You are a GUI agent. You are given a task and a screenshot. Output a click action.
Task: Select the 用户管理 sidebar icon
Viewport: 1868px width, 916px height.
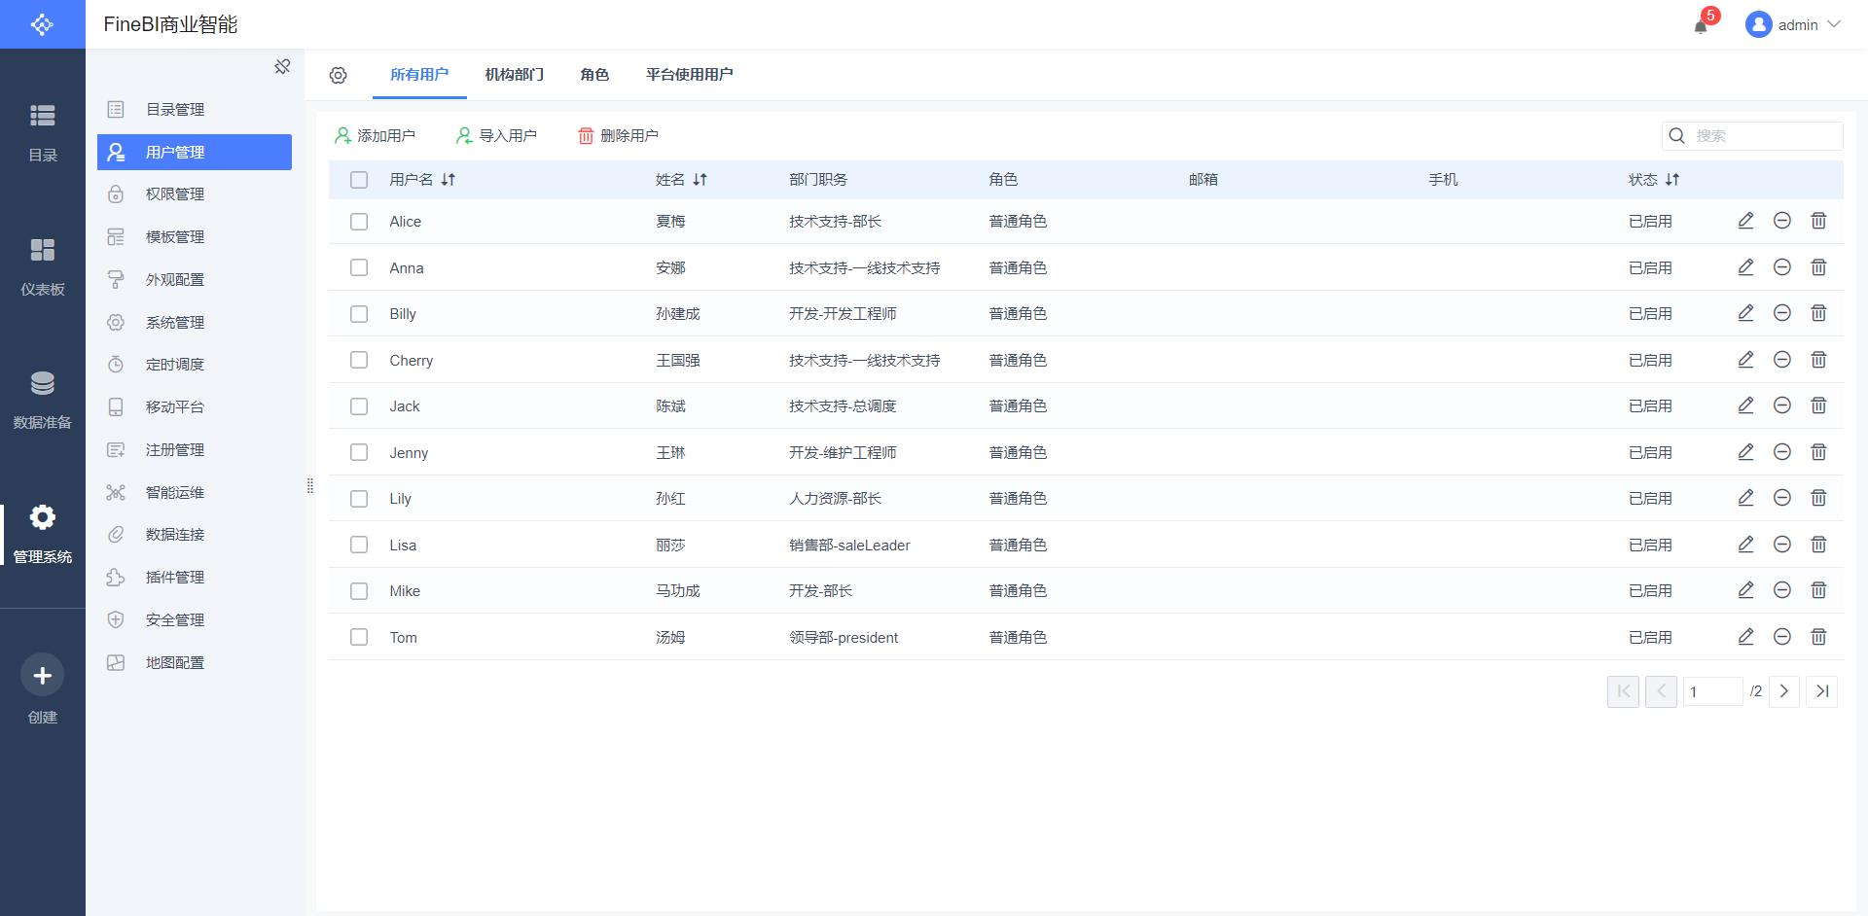[117, 152]
